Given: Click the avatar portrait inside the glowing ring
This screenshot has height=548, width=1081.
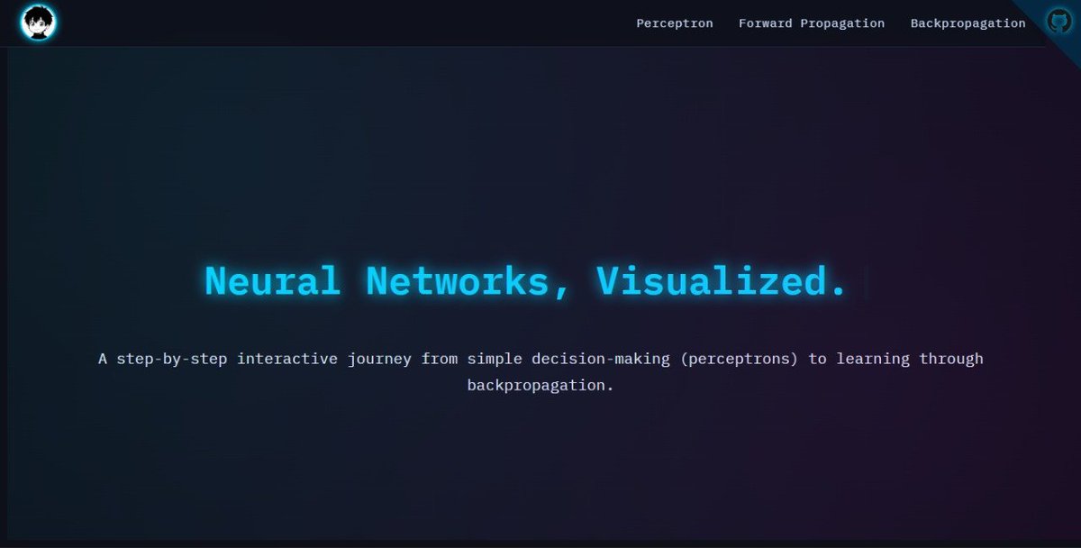Looking at the screenshot, I should tap(36, 23).
